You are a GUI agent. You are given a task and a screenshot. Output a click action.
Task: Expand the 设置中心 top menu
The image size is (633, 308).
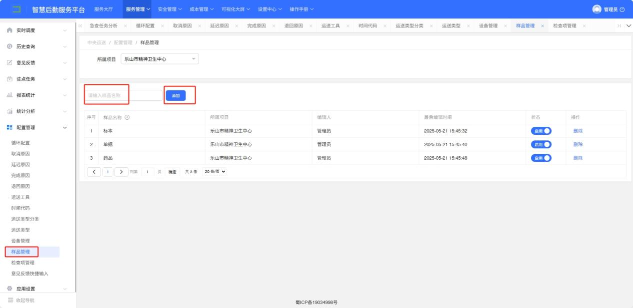[270, 9]
